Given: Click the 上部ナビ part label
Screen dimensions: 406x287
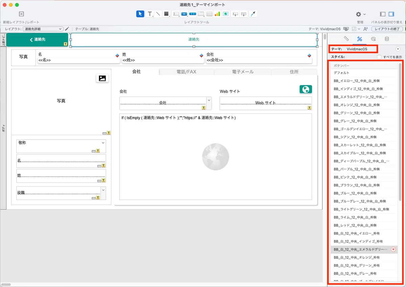Looking at the screenshot, I should 3,40.
